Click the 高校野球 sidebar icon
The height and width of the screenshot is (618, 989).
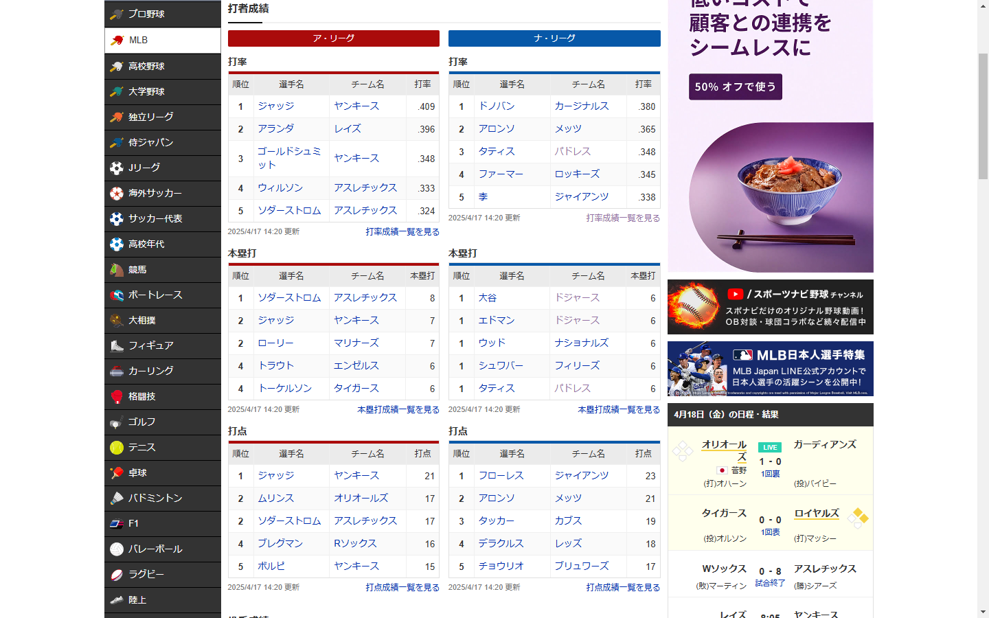(117, 66)
